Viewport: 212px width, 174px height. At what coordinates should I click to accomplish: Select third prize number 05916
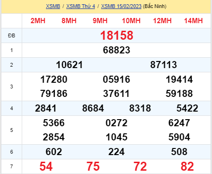pos(117,79)
